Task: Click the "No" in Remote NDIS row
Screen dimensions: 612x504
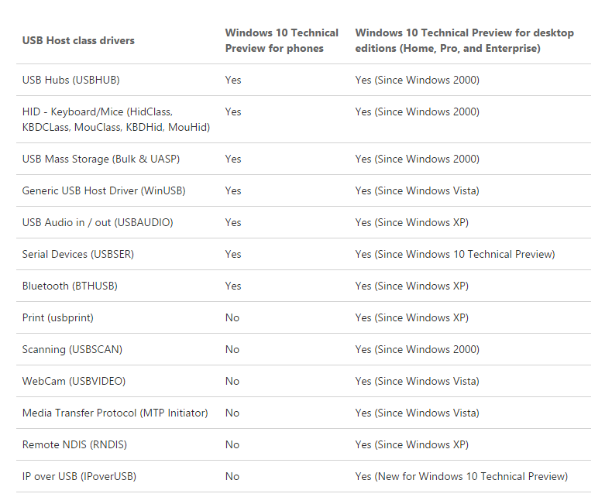Action: (232, 444)
